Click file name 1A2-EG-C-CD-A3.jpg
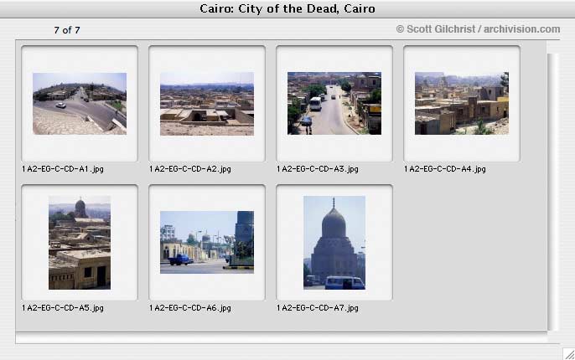This screenshot has width=575, height=360. (x=317, y=169)
